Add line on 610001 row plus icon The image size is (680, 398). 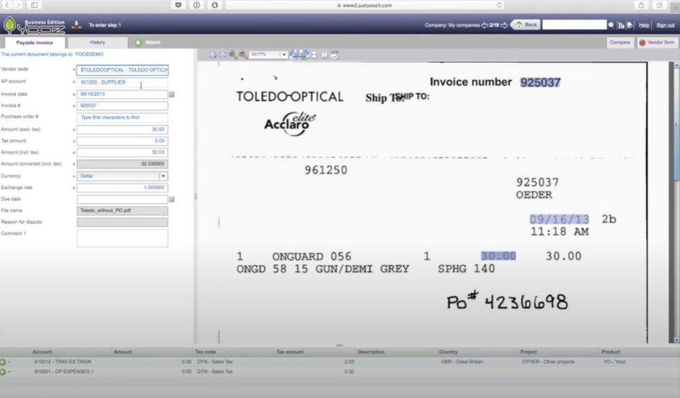click(x=3, y=372)
